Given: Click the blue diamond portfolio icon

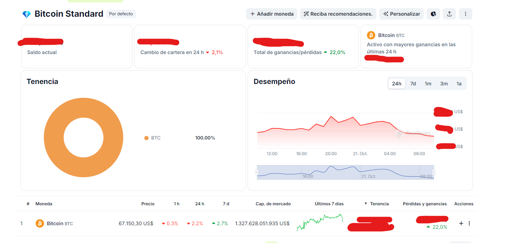Looking at the screenshot, I should click(27, 14).
